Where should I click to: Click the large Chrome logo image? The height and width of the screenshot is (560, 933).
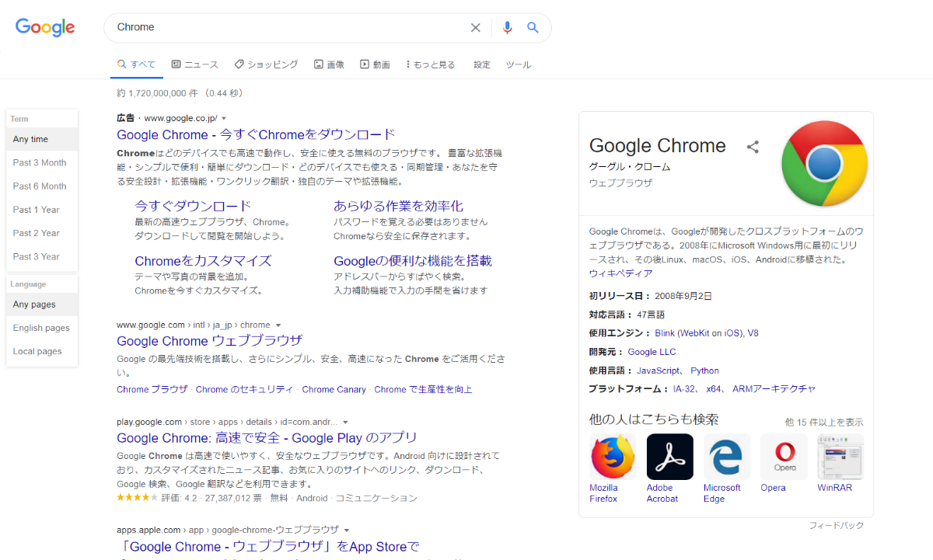tap(823, 164)
